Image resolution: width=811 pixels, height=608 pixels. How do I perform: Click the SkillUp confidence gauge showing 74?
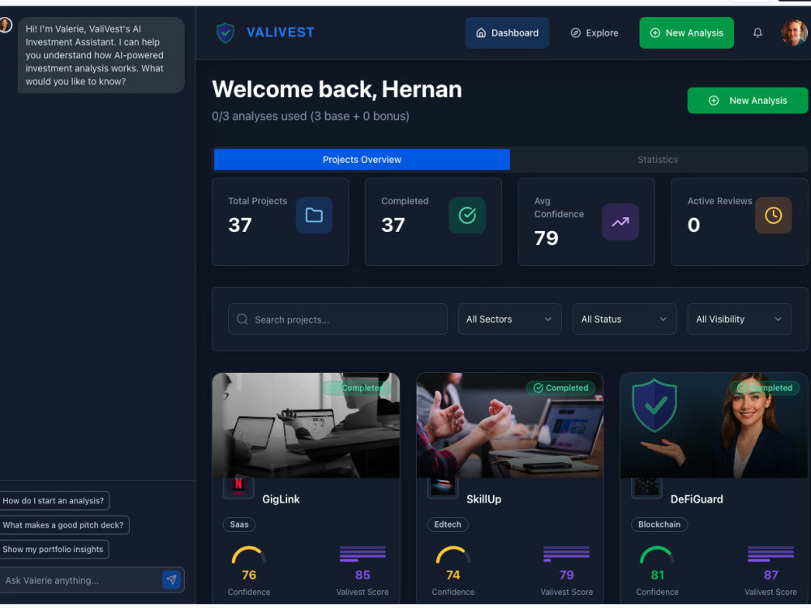point(453,554)
